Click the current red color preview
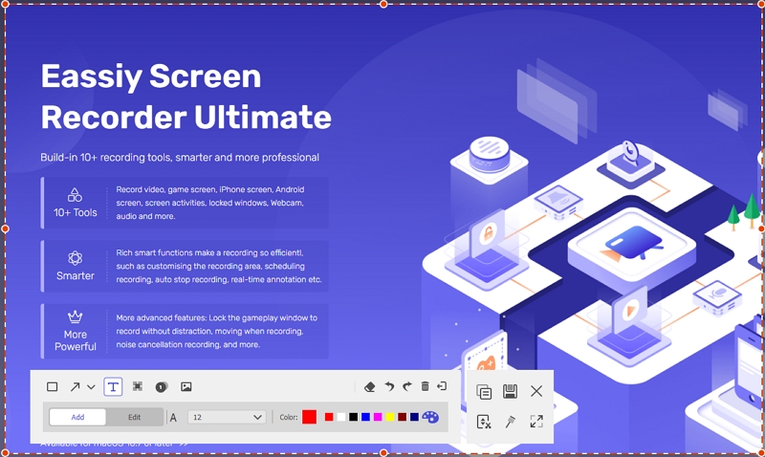 click(309, 417)
